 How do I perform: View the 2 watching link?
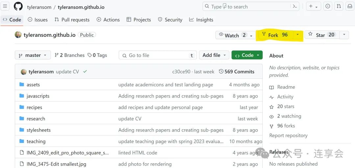(x=285, y=116)
